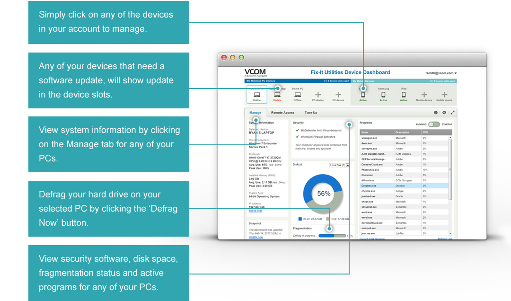Select the skype.exe program row
This screenshot has height=301, width=511.
(x=404, y=202)
